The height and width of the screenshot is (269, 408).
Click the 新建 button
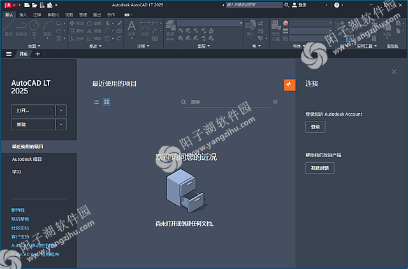pyautogui.click(x=33, y=125)
